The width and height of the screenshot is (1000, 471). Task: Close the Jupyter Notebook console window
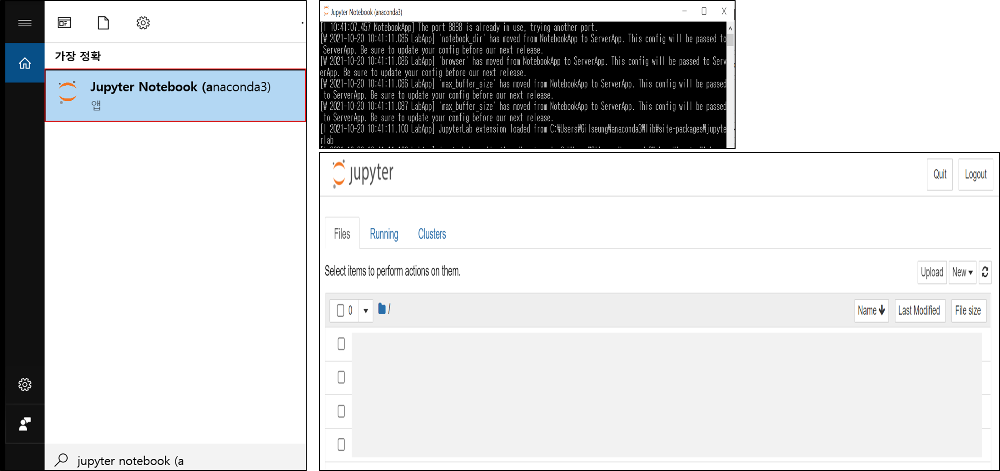724,11
